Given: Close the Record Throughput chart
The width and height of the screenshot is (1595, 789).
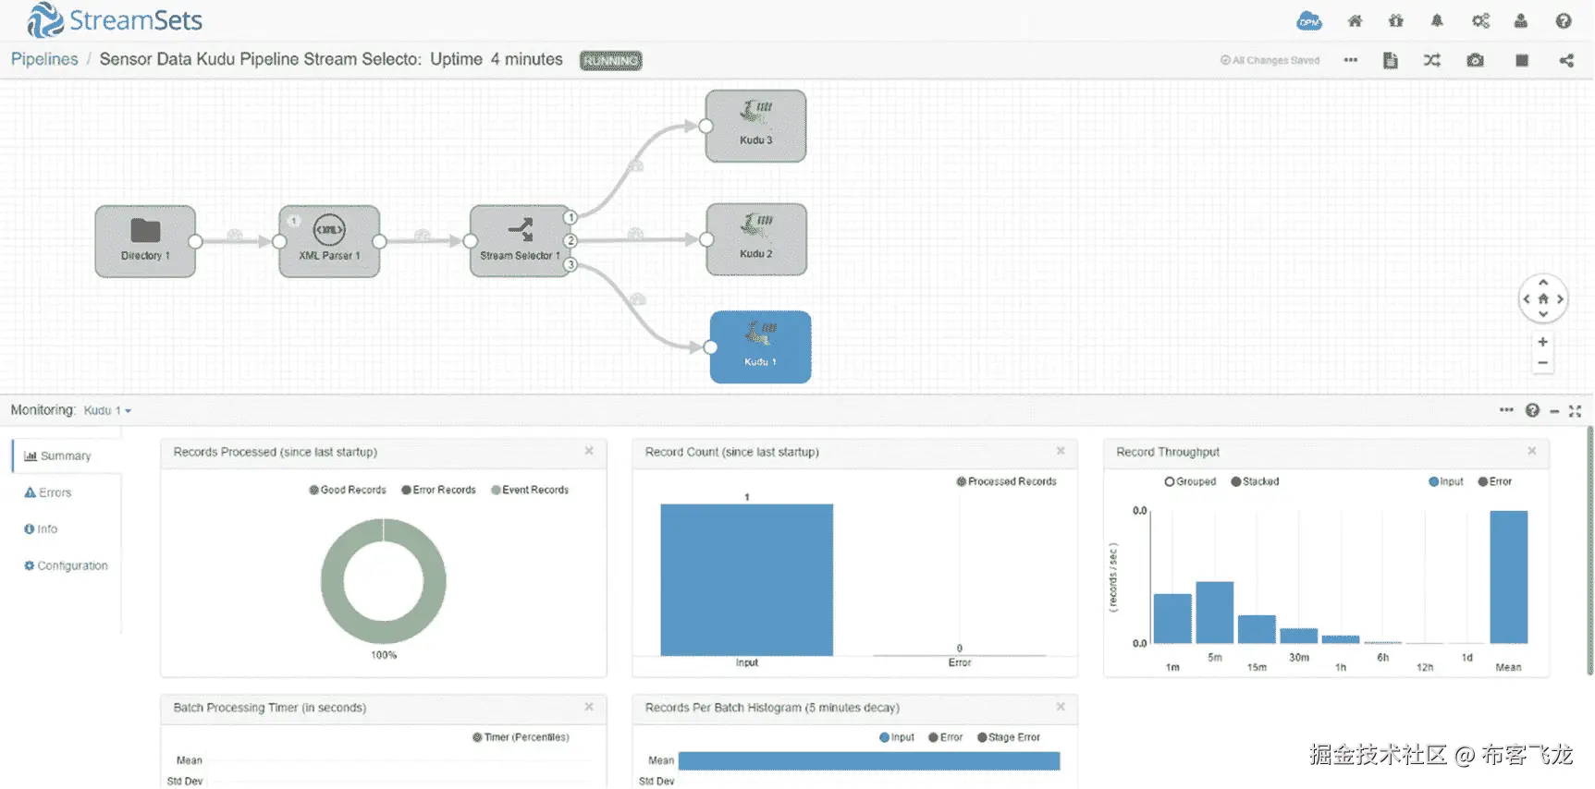Looking at the screenshot, I should point(1532,451).
